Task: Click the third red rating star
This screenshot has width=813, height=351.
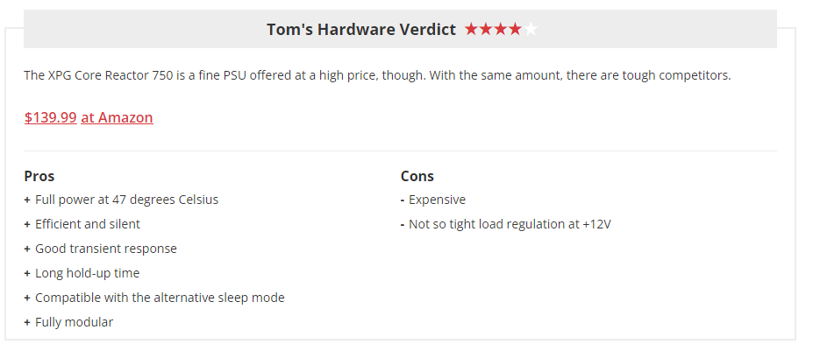Action: pyautogui.click(x=501, y=29)
